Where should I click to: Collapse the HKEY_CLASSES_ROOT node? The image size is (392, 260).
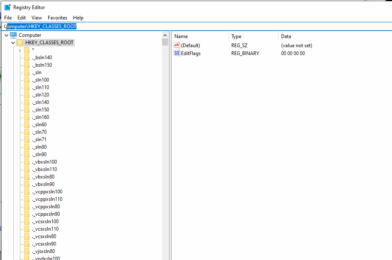click(x=13, y=43)
